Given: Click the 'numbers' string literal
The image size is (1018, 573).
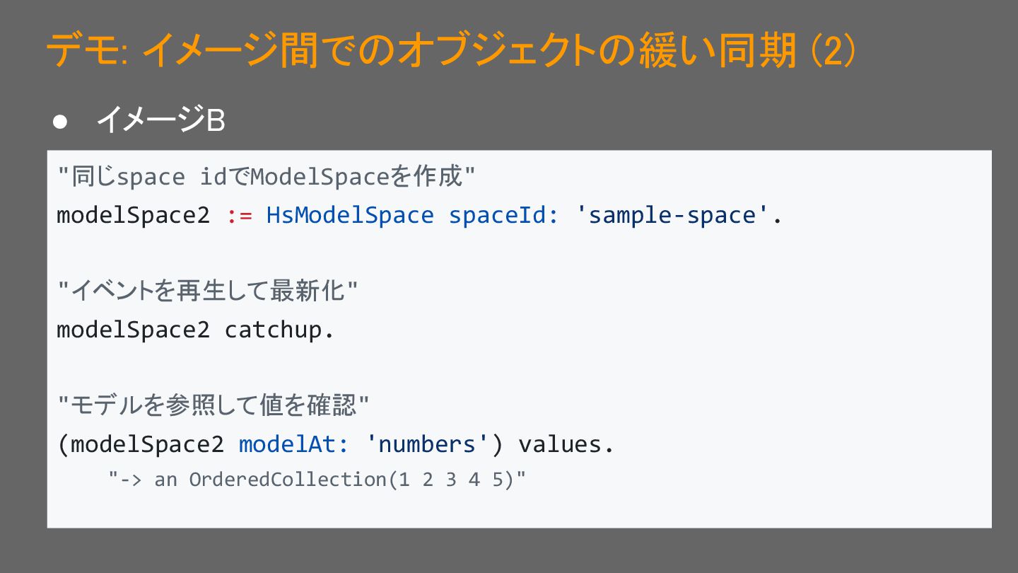Looking at the screenshot, I should coord(426,444).
